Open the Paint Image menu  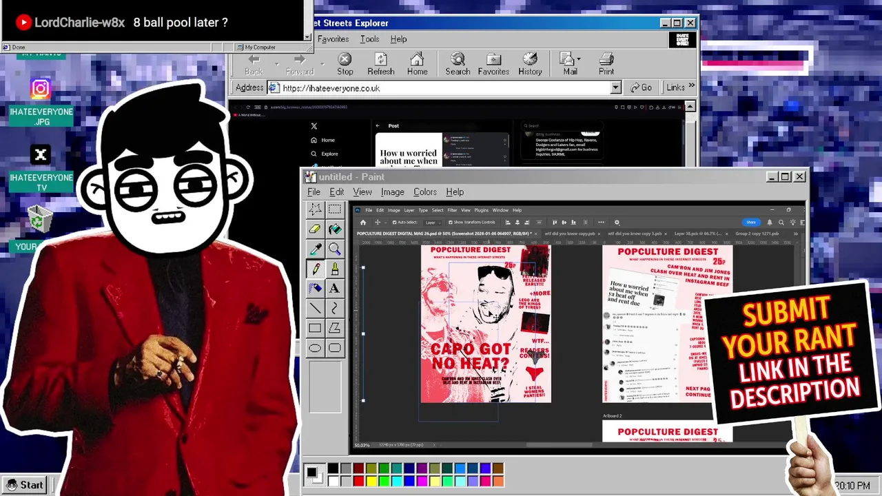point(392,192)
